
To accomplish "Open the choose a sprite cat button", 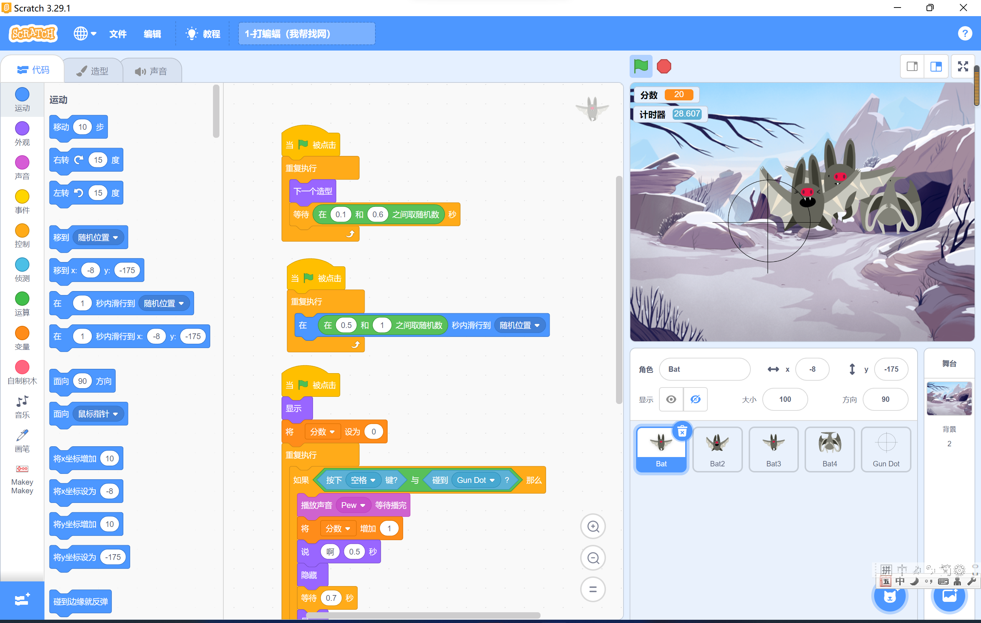I will [890, 597].
